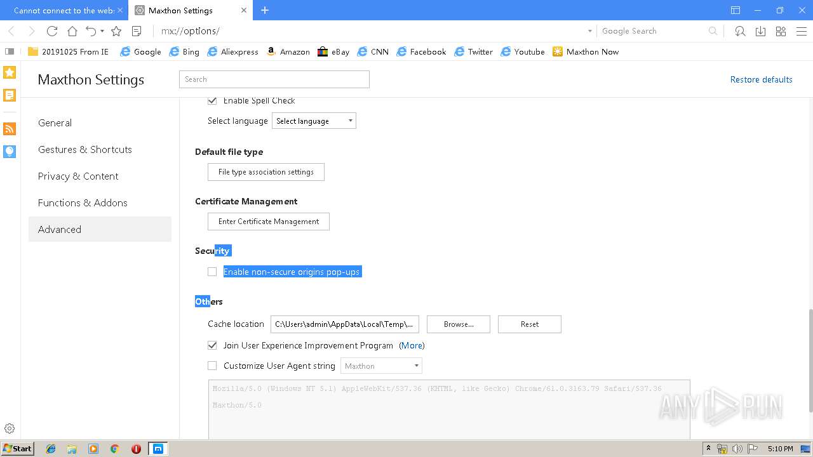Viewport: 813px width, 457px height.
Task: Open the Maxthon Now bookmark
Action: pyautogui.click(x=586, y=52)
